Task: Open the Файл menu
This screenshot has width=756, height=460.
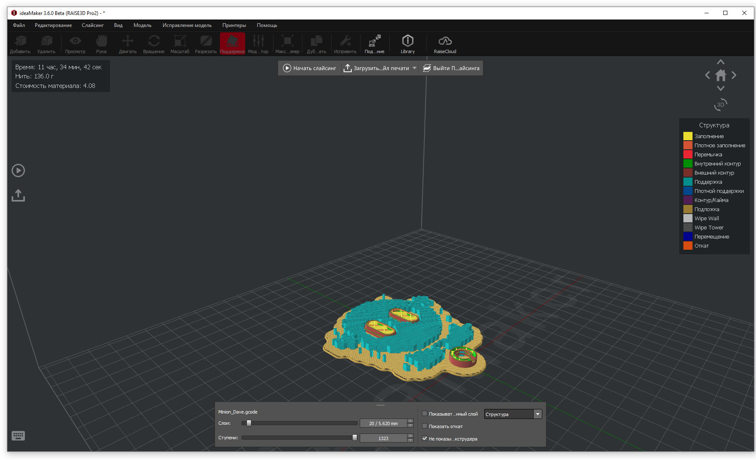Action: pyautogui.click(x=19, y=25)
